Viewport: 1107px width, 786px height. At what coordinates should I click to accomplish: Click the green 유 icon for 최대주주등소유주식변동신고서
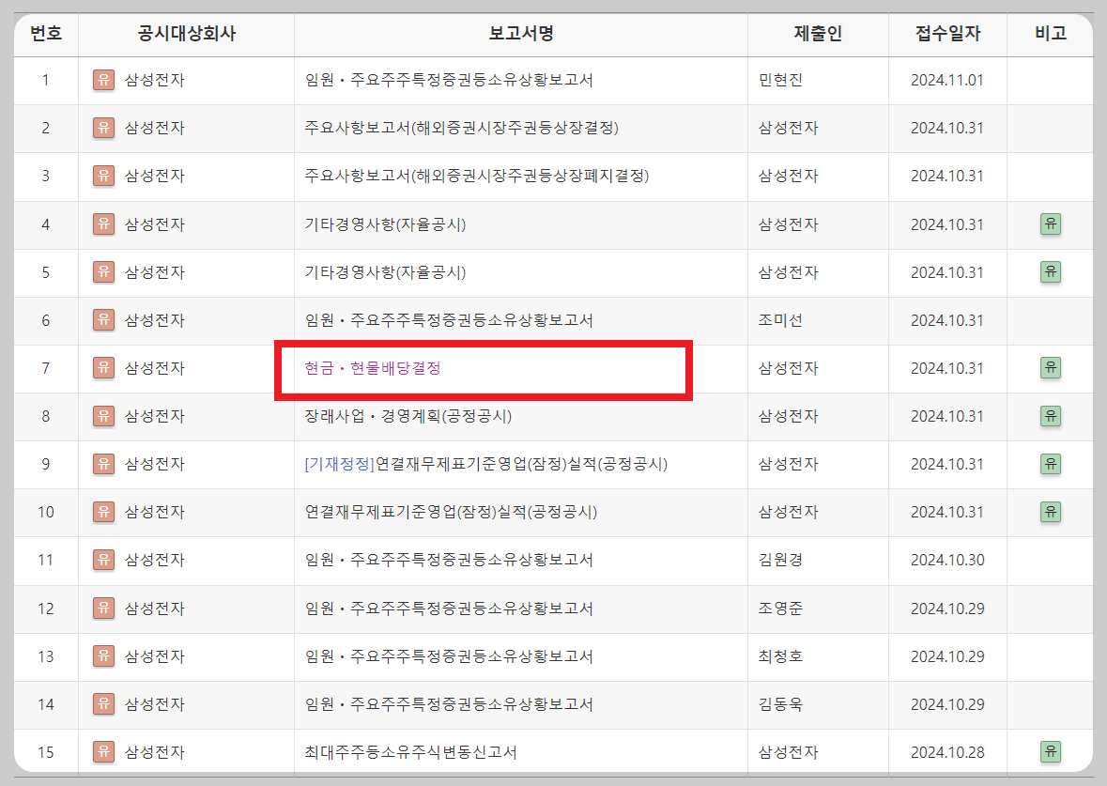(1051, 751)
